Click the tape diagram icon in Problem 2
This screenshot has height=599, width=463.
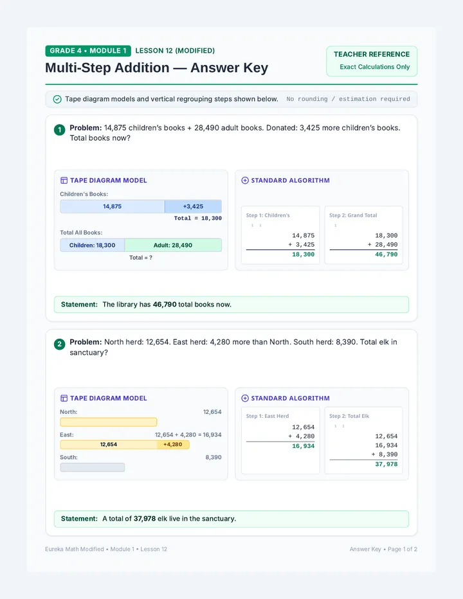(64, 398)
